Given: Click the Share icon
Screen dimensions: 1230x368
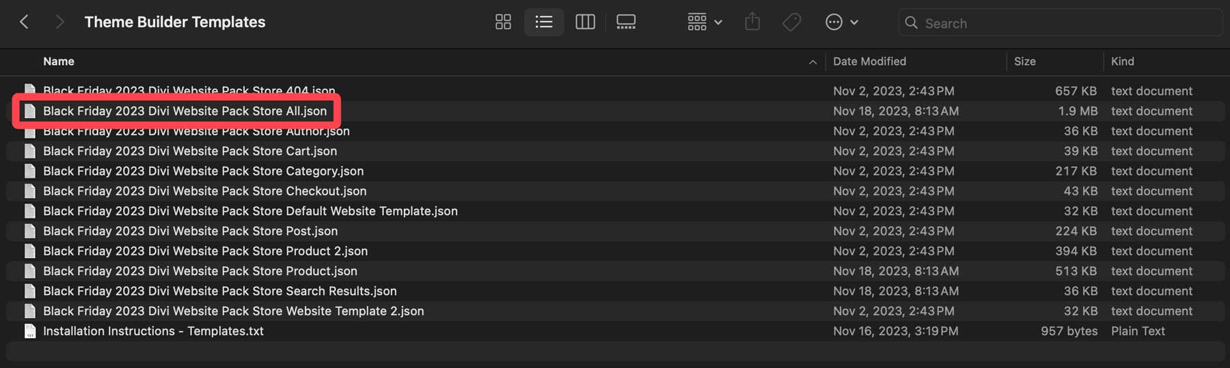Looking at the screenshot, I should click(x=752, y=23).
